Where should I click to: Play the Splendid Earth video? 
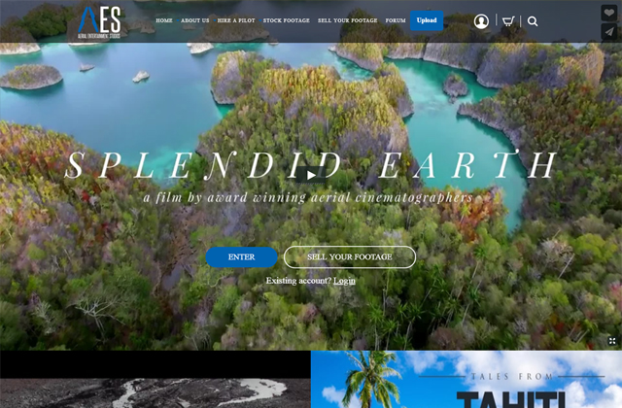pos(311,175)
